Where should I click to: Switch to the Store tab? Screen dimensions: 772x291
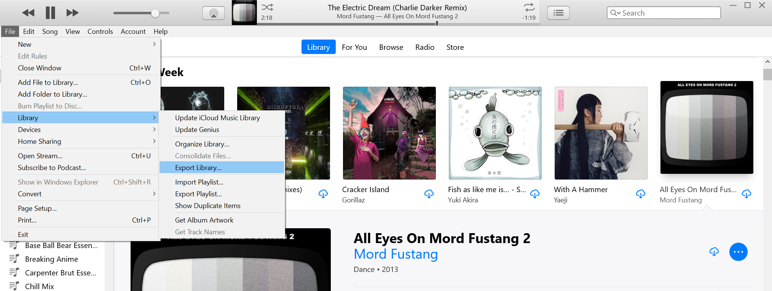click(455, 47)
